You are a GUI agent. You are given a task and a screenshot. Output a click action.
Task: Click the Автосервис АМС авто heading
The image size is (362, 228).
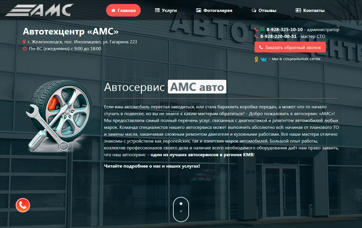(165, 87)
